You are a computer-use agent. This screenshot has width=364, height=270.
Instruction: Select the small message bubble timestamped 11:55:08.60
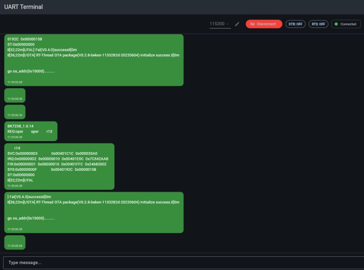[x=15, y=243]
